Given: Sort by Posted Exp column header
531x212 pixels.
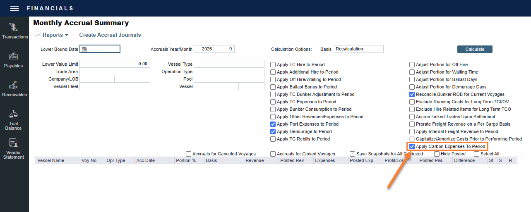Looking at the screenshot, I should click(365, 160).
